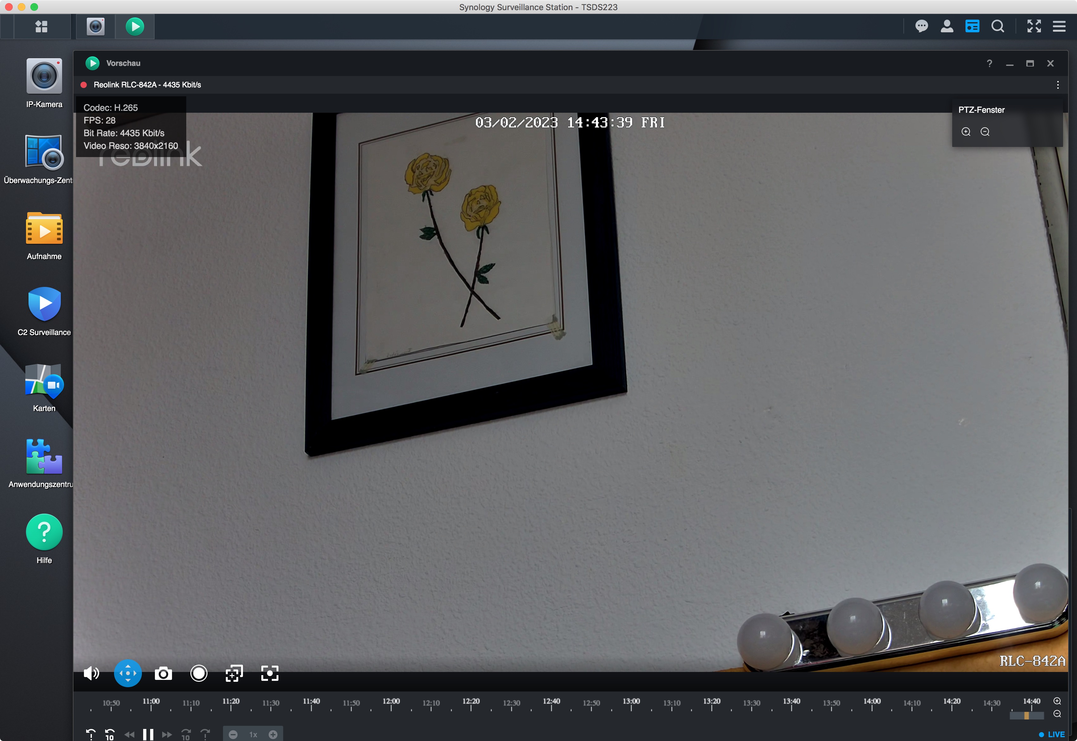Click the digital zoom region icon
This screenshot has height=741, width=1077.
234,673
